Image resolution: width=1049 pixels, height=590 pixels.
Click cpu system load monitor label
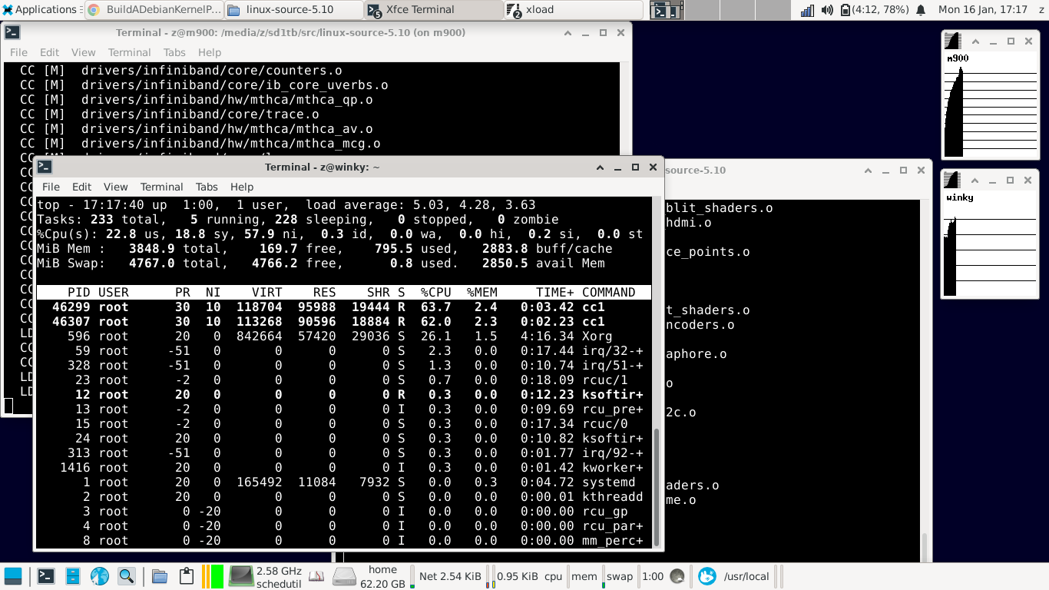click(x=553, y=576)
